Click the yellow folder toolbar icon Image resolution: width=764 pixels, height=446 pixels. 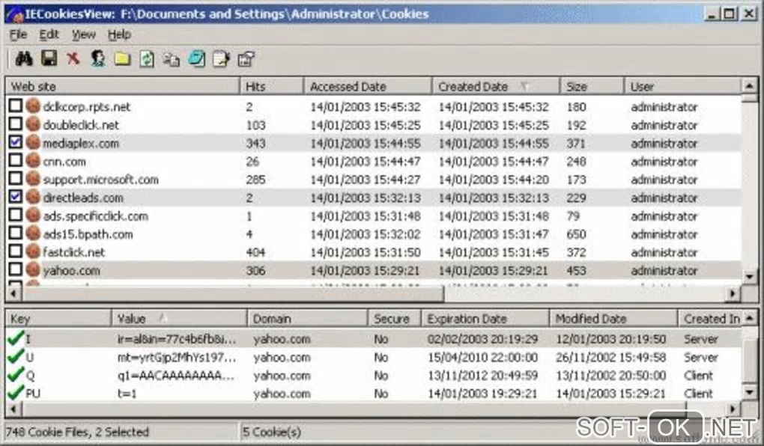pyautogui.click(x=122, y=59)
